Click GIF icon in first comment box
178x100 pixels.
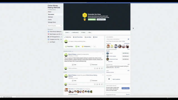100,68
